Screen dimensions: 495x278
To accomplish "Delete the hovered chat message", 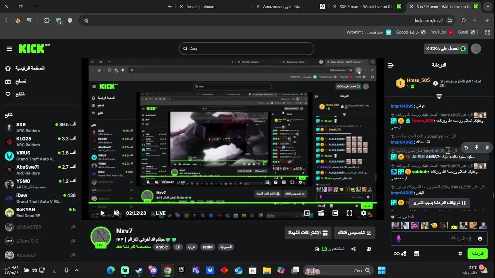I will (487, 147).
